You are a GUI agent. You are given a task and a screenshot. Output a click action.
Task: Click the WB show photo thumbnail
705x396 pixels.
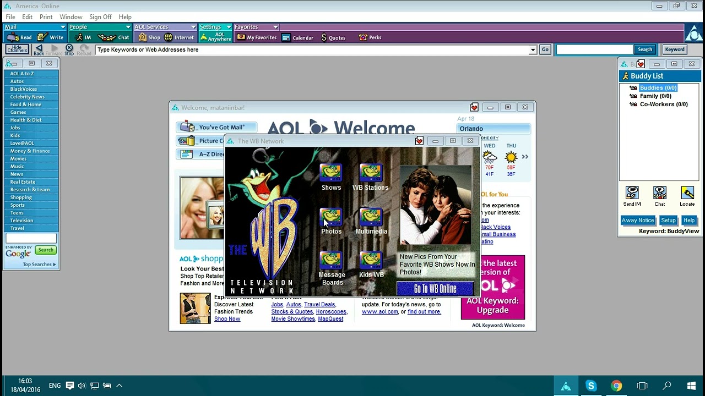pyautogui.click(x=435, y=205)
